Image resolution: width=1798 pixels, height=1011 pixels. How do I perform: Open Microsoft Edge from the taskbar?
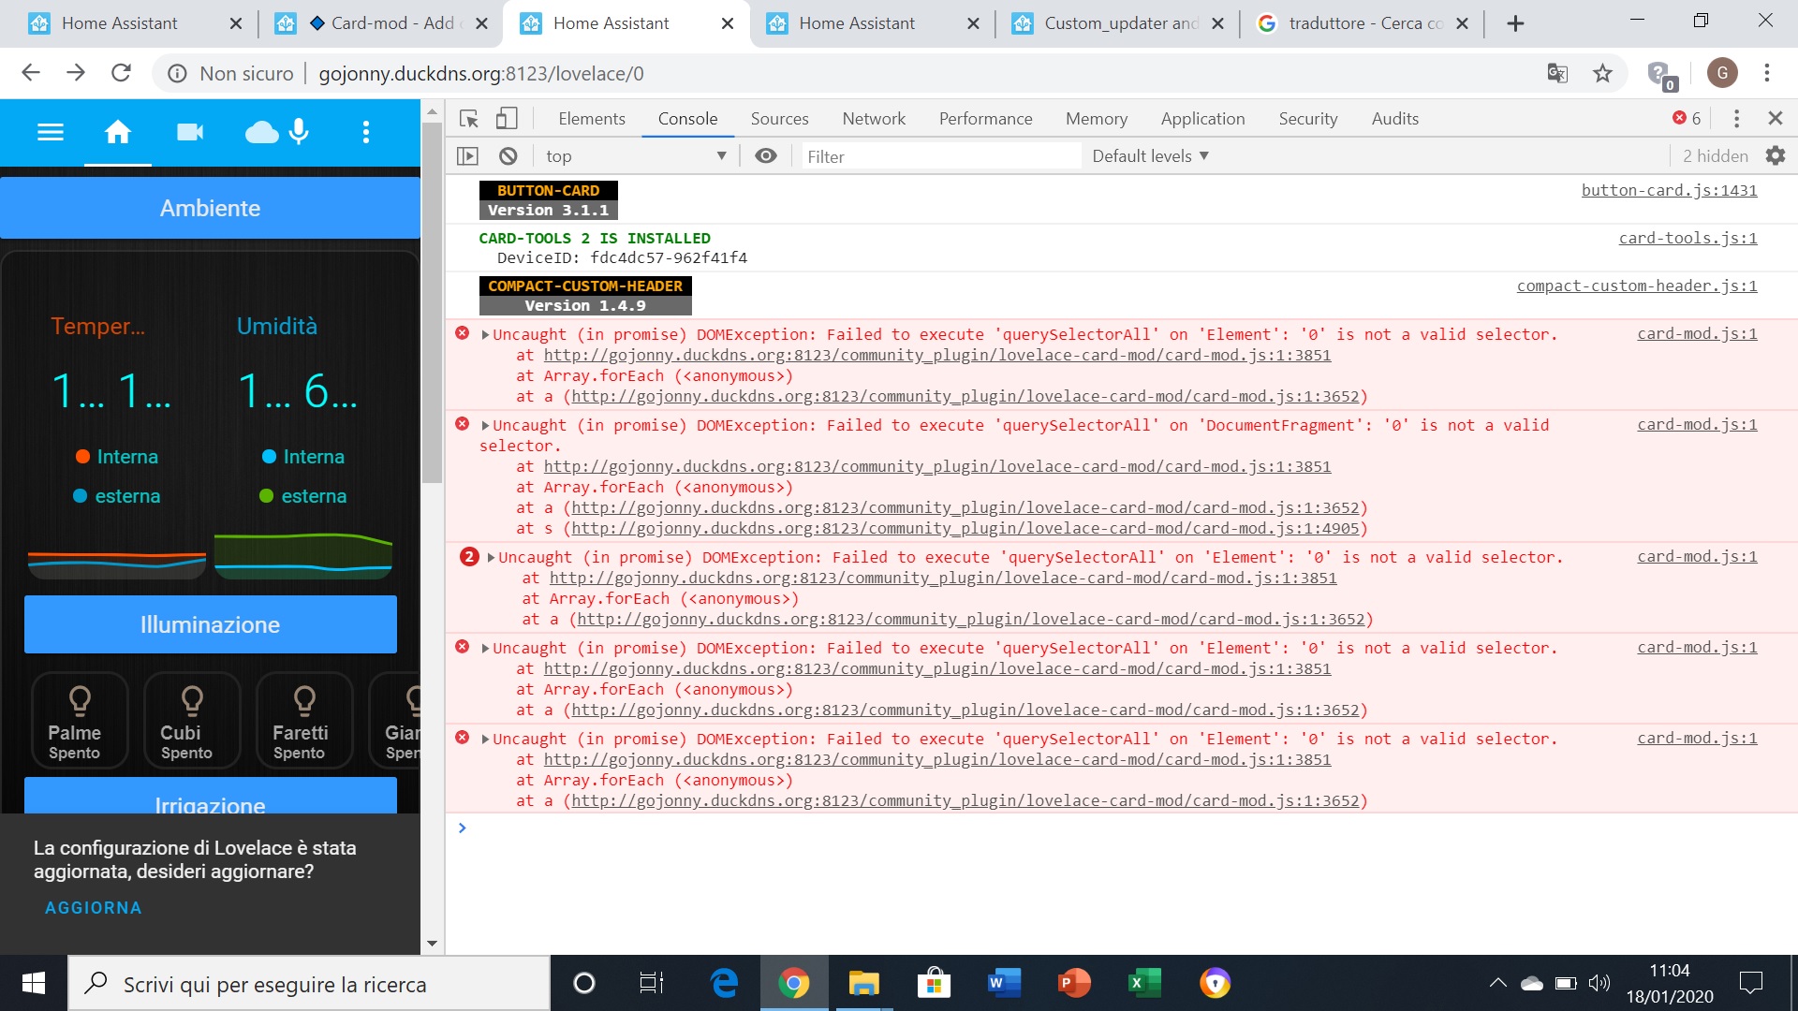[x=724, y=983]
